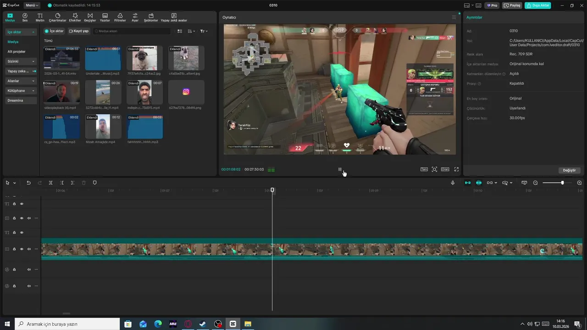Viewport: 587px width, 330px height.
Task: Select the Mizah Amaçlıdır.mp4 thumbnail
Action: (103, 127)
